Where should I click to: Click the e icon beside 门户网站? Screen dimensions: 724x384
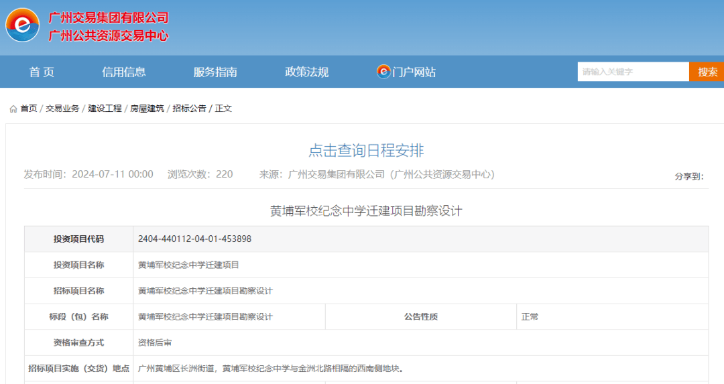383,72
